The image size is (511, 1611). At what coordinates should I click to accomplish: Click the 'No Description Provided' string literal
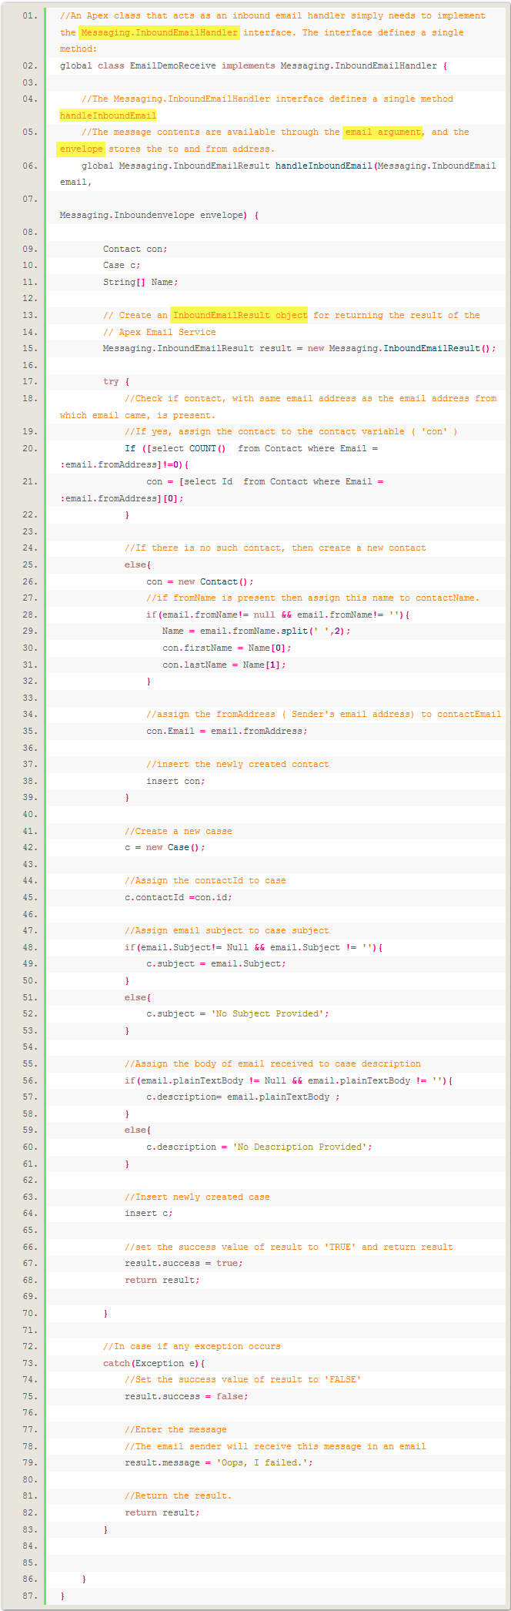click(x=301, y=1147)
